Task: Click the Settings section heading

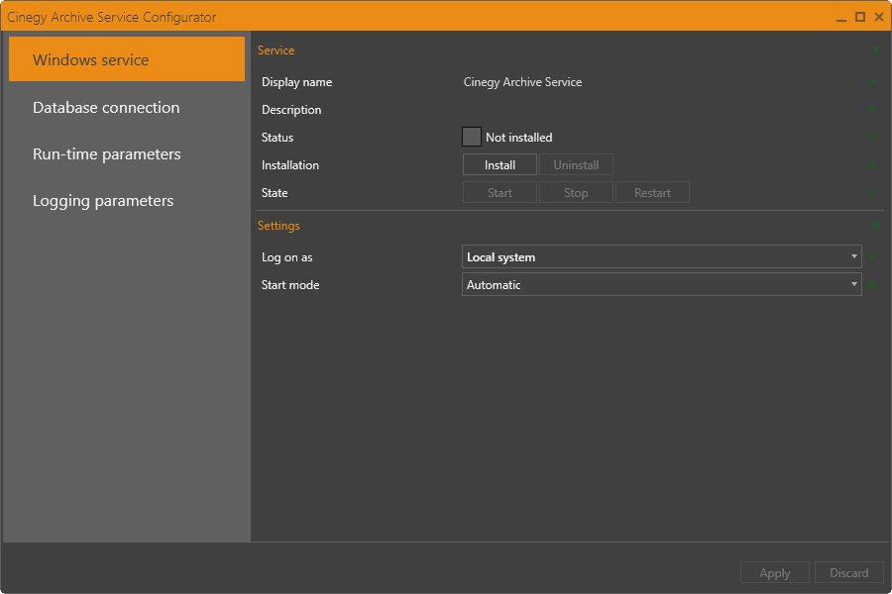Action: (279, 226)
